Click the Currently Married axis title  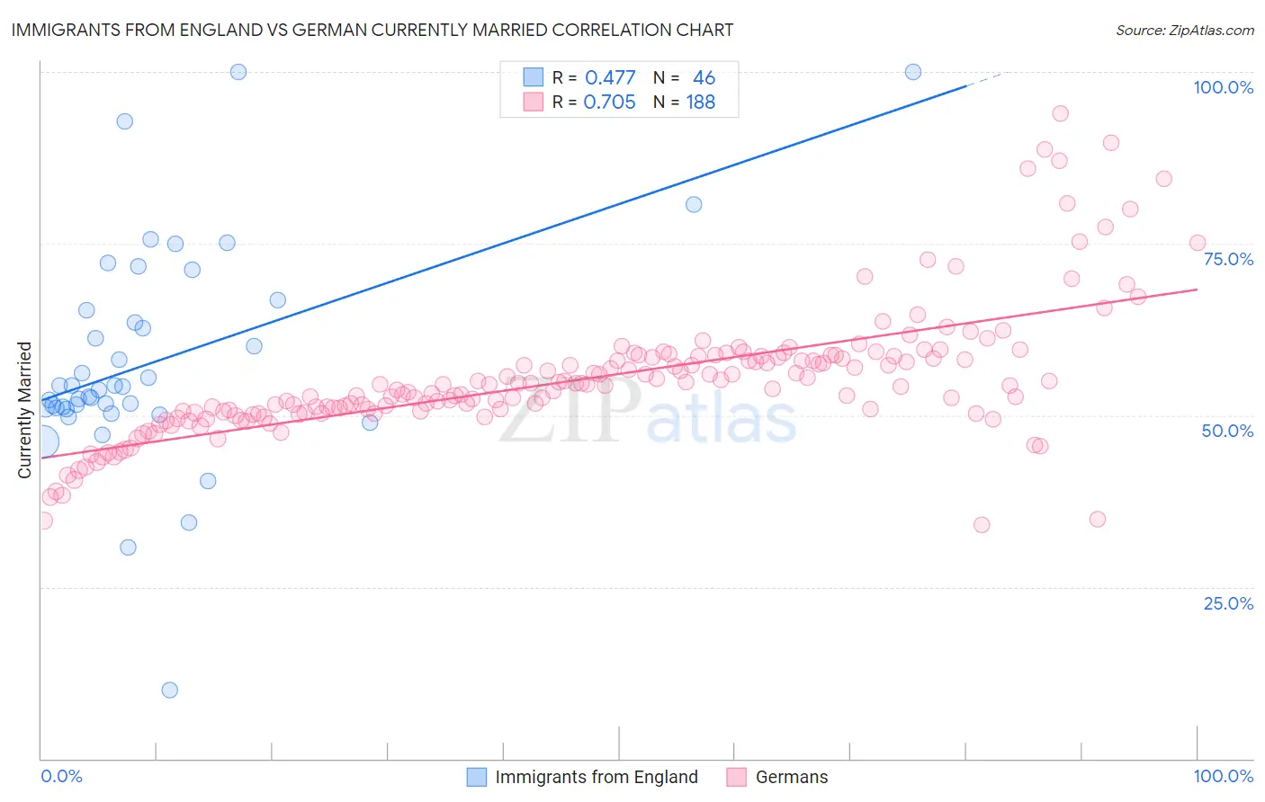click(x=24, y=410)
